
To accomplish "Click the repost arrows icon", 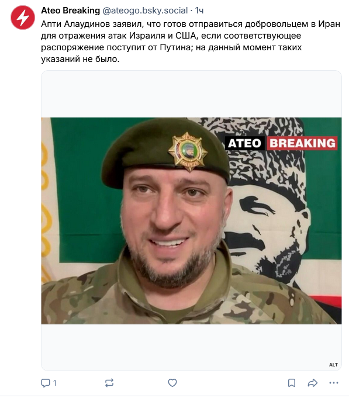I will click(109, 383).
